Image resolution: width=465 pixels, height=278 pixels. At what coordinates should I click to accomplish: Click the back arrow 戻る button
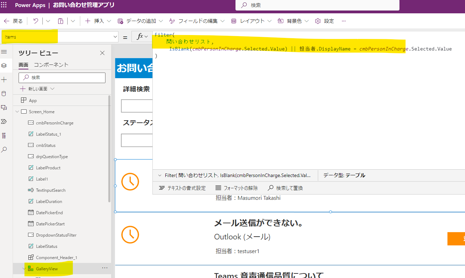pos(13,21)
